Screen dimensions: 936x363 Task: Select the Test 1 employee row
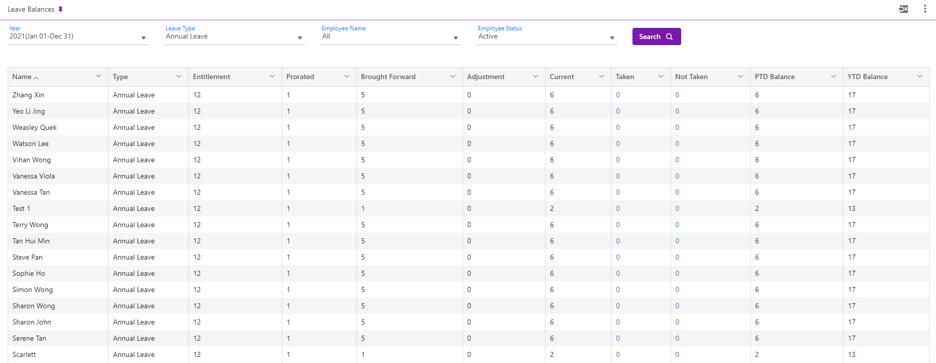21,208
